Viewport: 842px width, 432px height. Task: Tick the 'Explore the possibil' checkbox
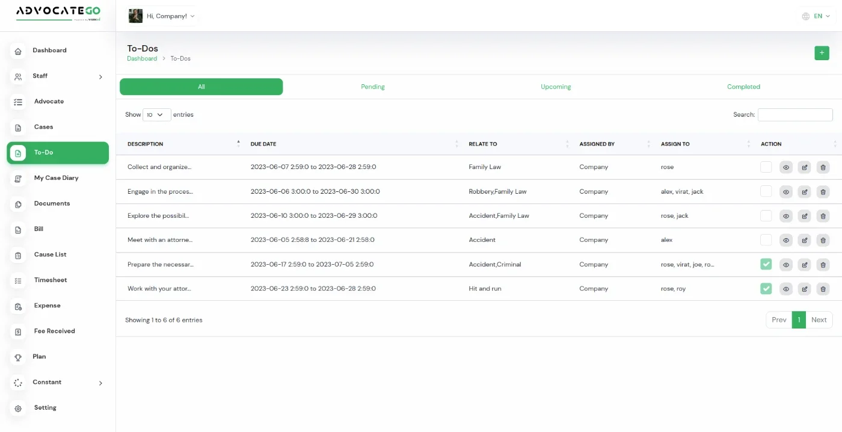pyautogui.click(x=766, y=215)
